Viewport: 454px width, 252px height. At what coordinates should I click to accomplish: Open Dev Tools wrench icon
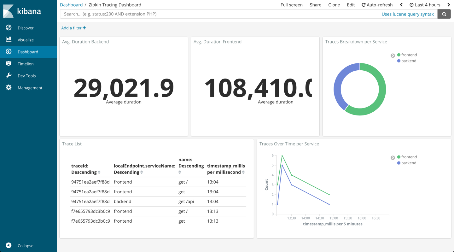(x=9, y=75)
